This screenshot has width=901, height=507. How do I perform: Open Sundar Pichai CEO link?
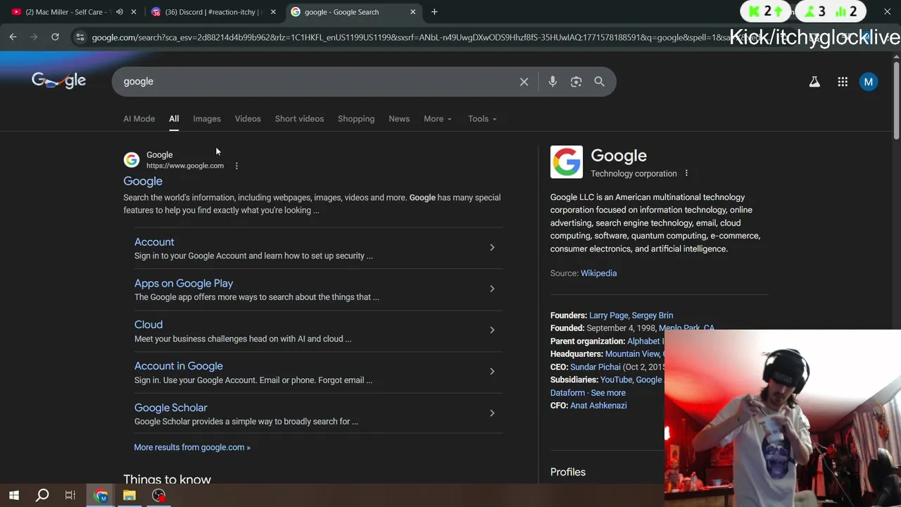pyautogui.click(x=596, y=367)
